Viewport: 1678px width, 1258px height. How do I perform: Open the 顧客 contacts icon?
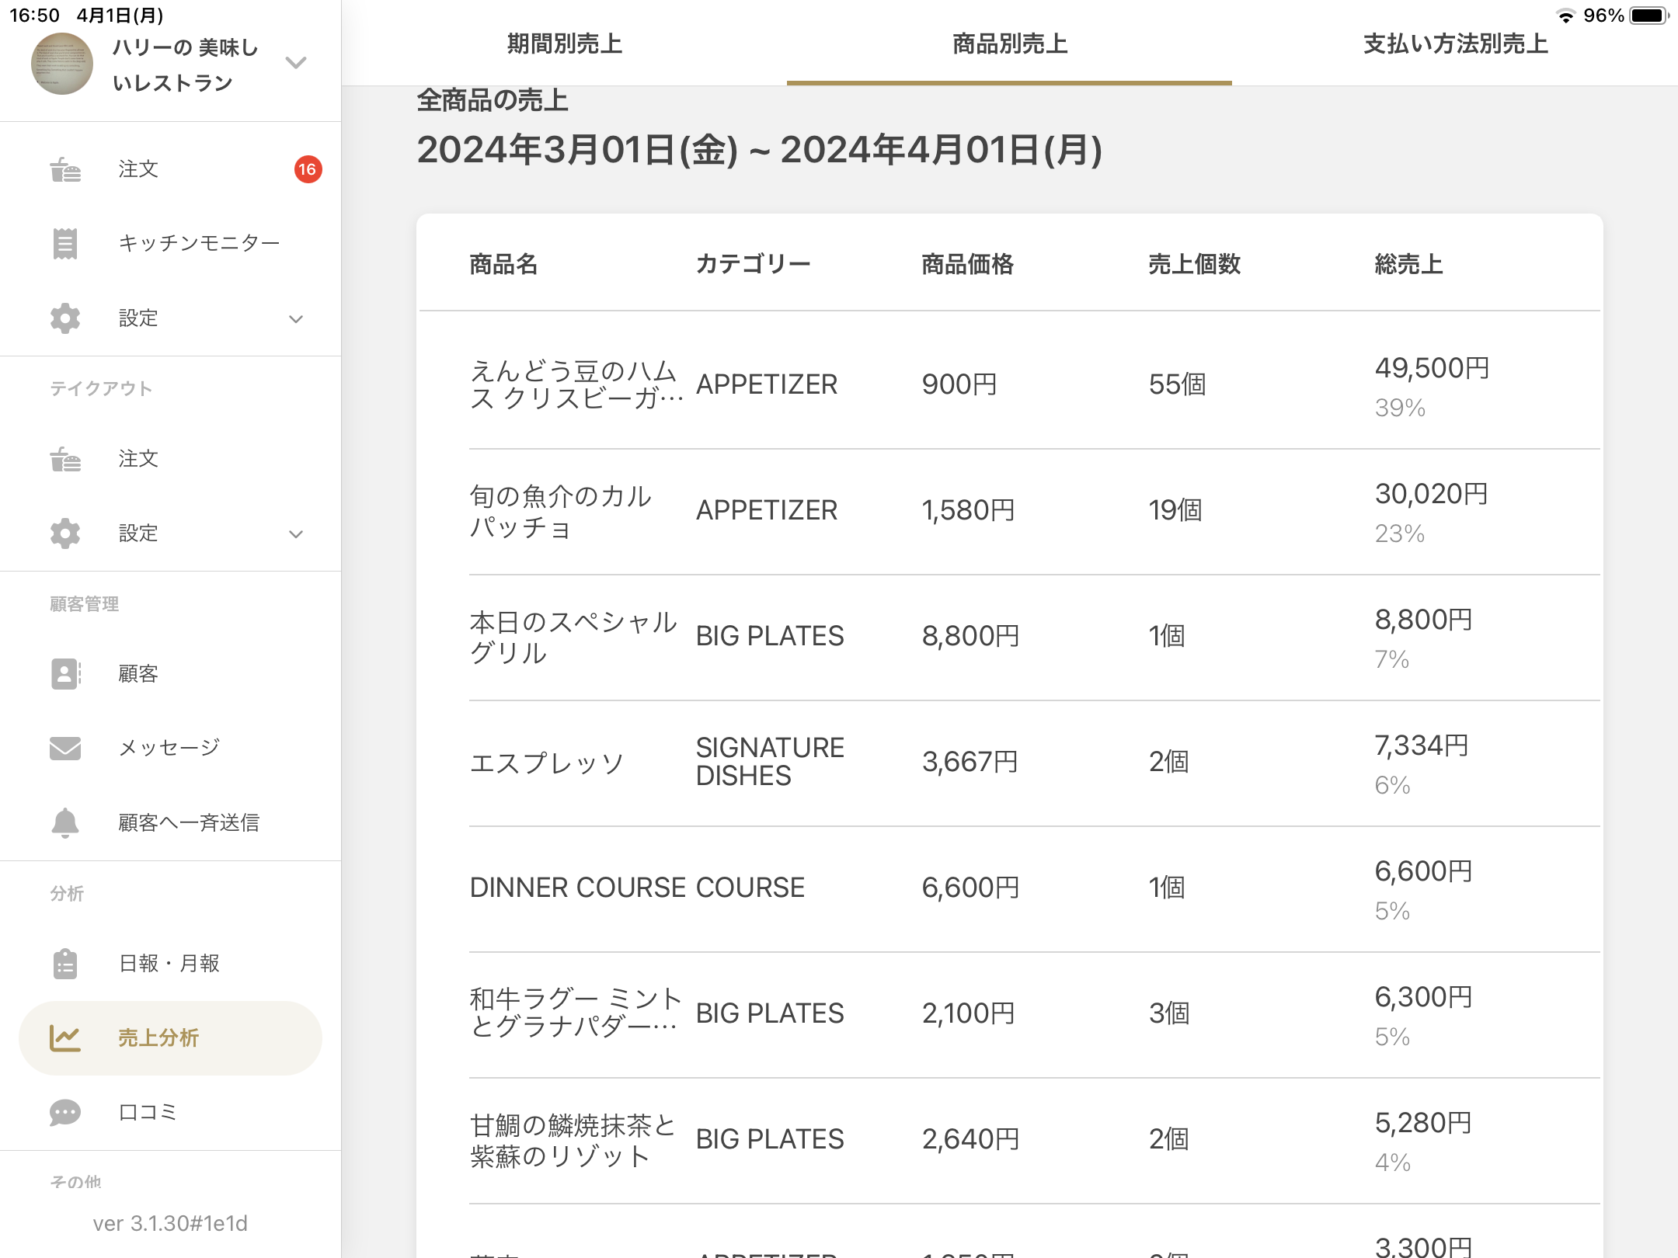[x=65, y=674]
